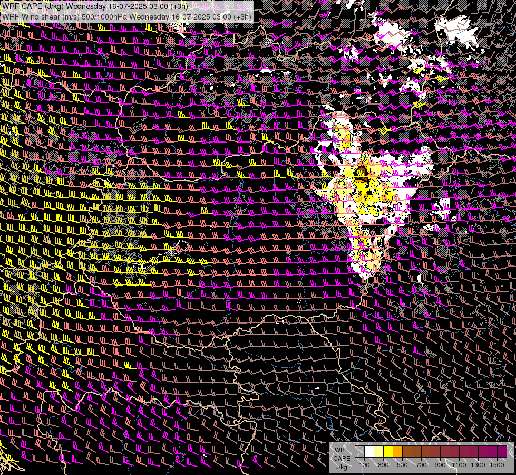Click the white 100–200 J/kg legend swatch
Image resolution: width=516 pixels, height=475 pixels.
369,451
